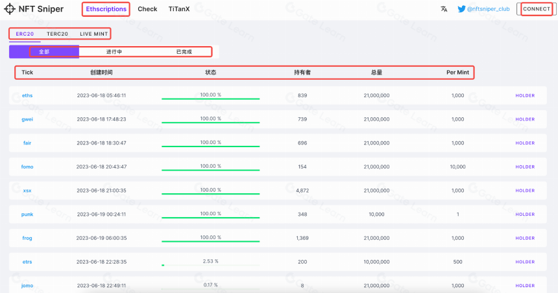Open the etrs tick link
This screenshot has width=558, height=293.
click(x=27, y=262)
